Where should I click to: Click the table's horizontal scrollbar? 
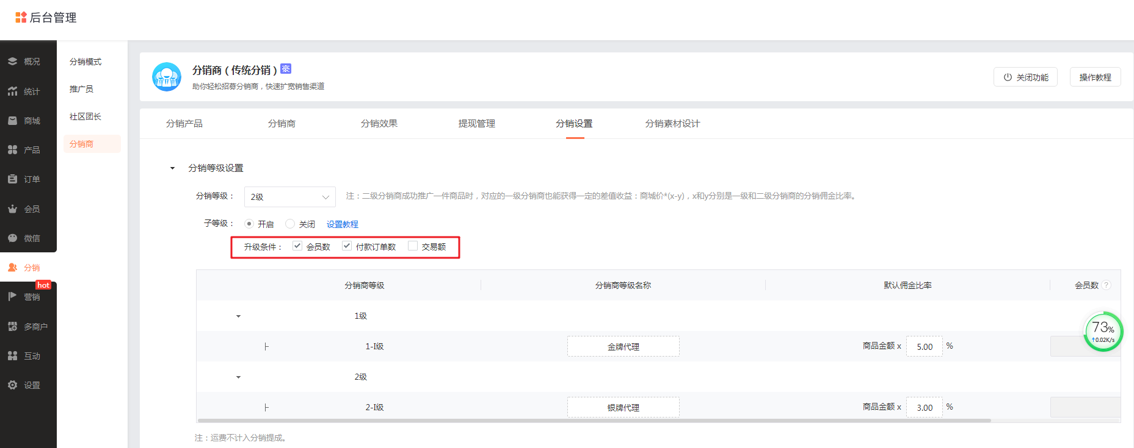[x=594, y=421]
